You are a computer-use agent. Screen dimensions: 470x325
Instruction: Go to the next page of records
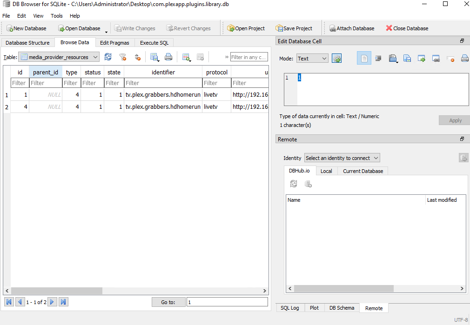point(52,302)
